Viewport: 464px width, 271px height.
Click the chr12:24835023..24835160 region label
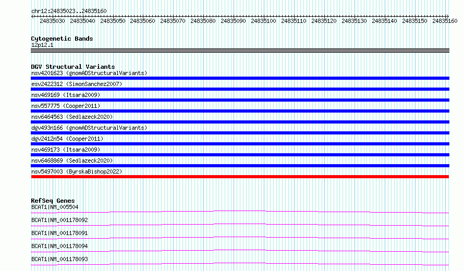click(x=69, y=11)
